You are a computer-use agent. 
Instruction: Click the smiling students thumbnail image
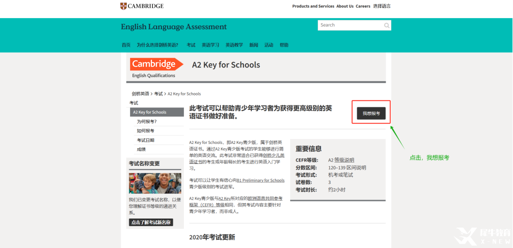155,183
